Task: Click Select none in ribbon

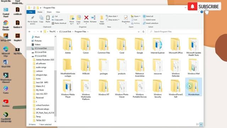Action: coord(149,20)
